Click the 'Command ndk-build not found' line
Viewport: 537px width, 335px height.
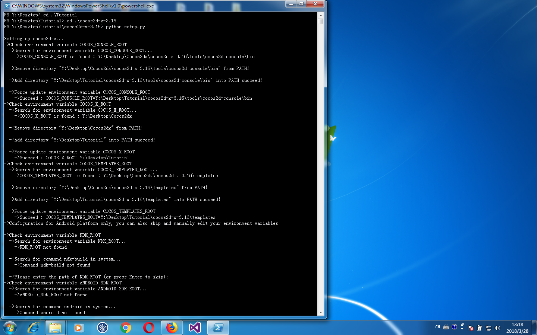coord(52,265)
